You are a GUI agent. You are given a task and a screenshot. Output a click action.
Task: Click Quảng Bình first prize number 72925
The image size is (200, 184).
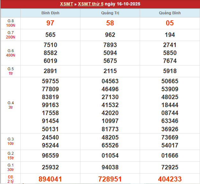(170, 167)
